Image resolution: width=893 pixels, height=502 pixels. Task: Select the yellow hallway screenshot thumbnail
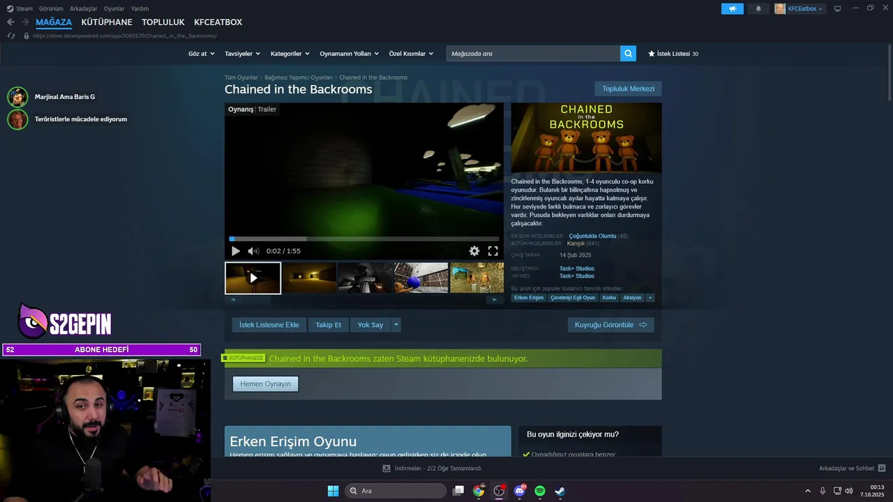tap(309, 277)
